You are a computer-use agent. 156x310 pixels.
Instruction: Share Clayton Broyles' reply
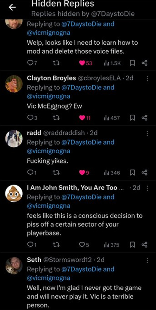(145, 118)
